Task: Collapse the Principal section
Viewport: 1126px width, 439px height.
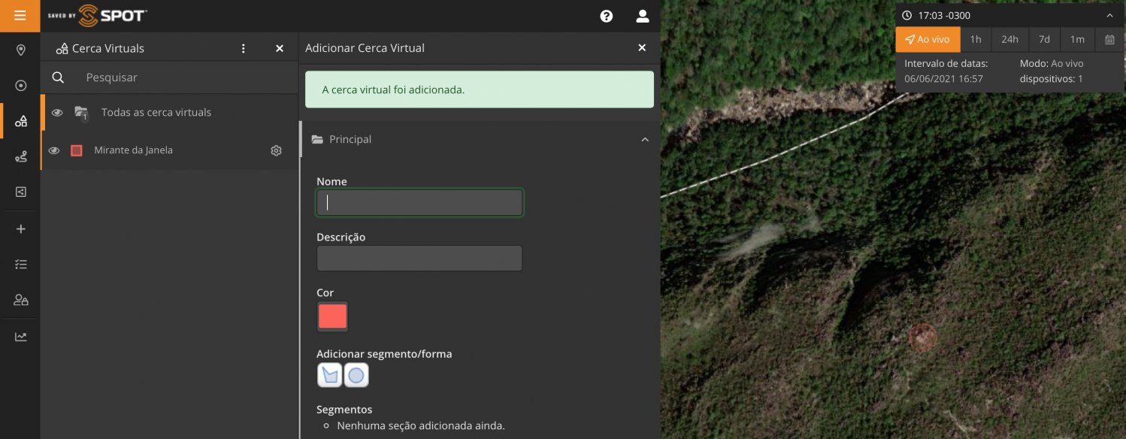Action: [x=644, y=140]
